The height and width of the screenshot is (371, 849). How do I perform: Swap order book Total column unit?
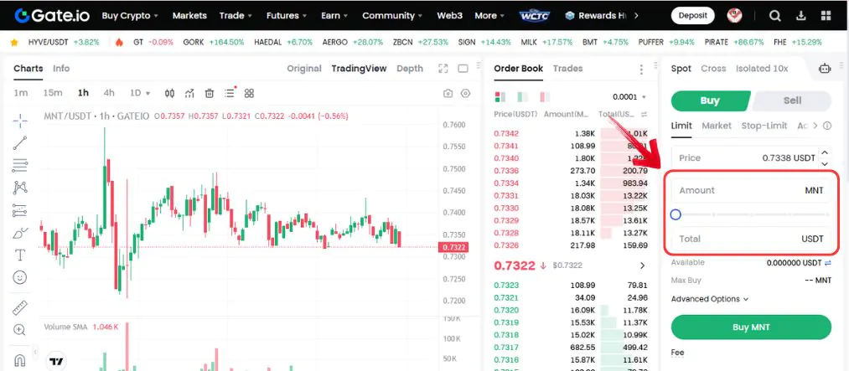[x=645, y=115]
